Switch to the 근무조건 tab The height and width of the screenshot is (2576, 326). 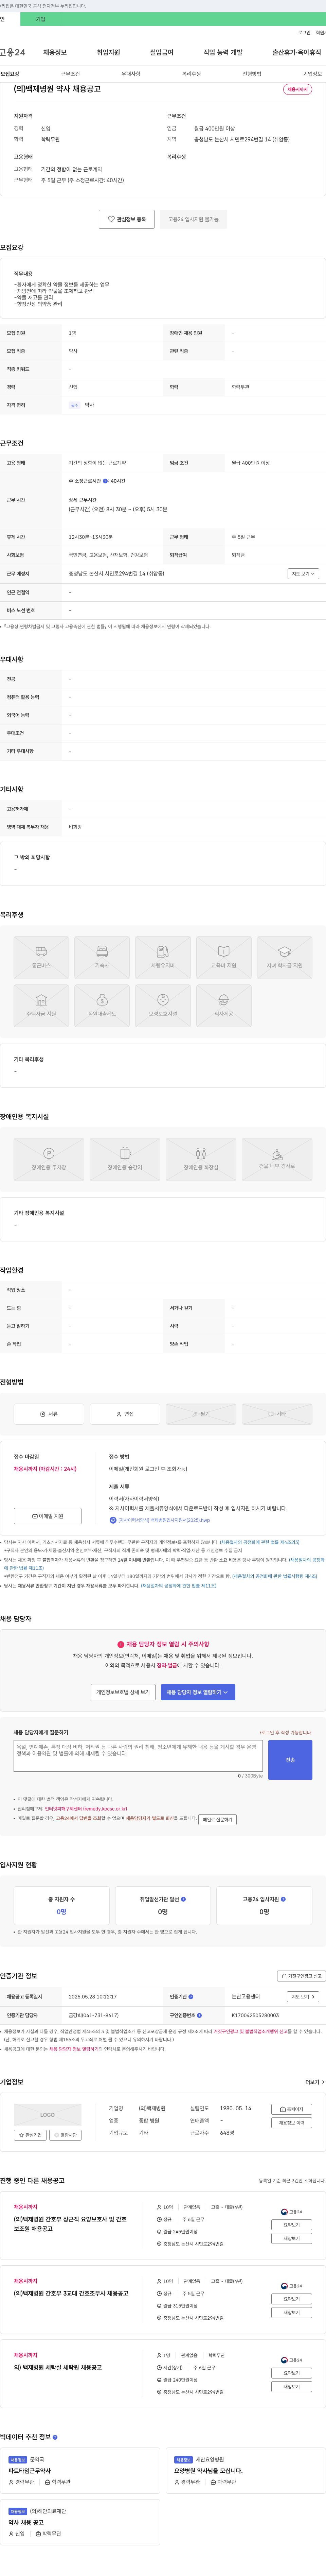pos(70,74)
